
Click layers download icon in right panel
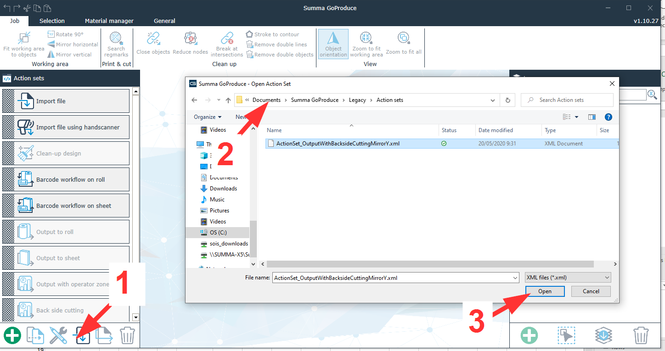pos(604,336)
